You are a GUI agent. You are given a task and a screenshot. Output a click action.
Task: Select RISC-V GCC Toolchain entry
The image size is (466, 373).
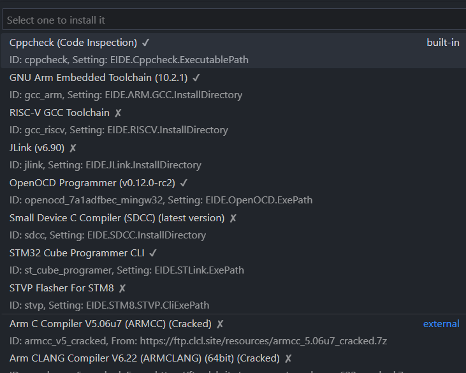pos(233,121)
